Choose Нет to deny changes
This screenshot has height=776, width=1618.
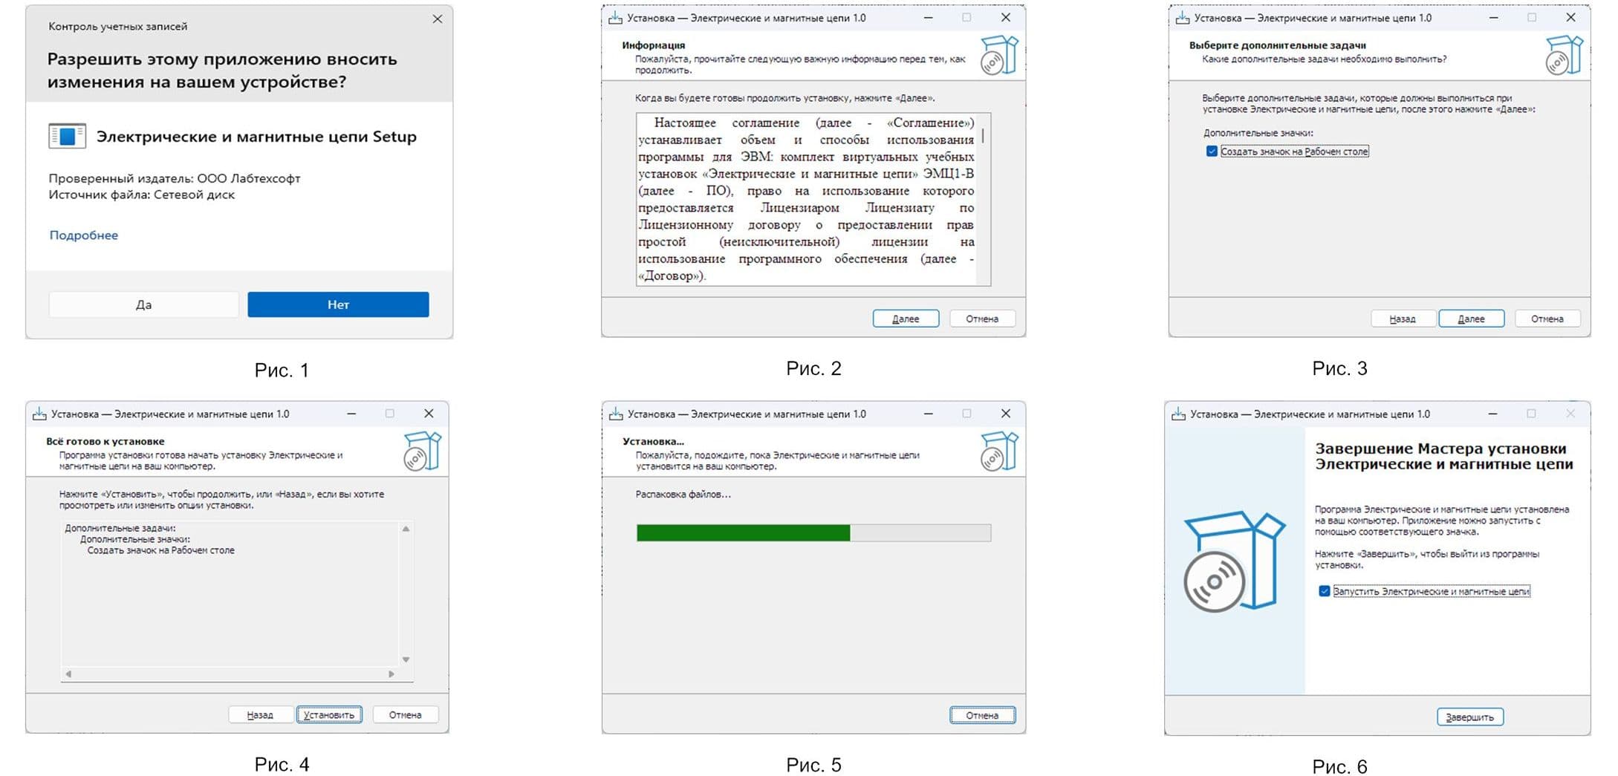click(x=338, y=304)
